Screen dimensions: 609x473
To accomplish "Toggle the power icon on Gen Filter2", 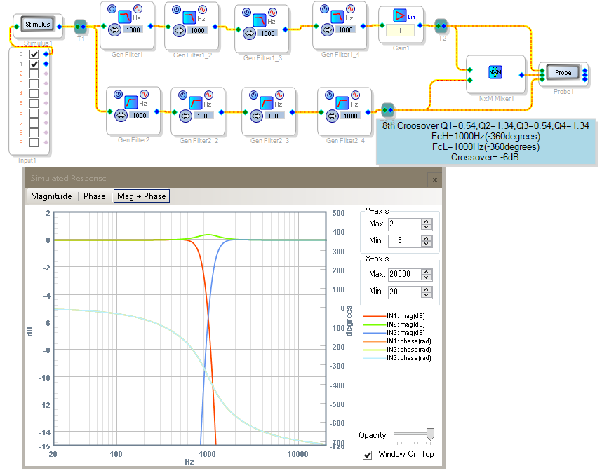I will 118,94.
